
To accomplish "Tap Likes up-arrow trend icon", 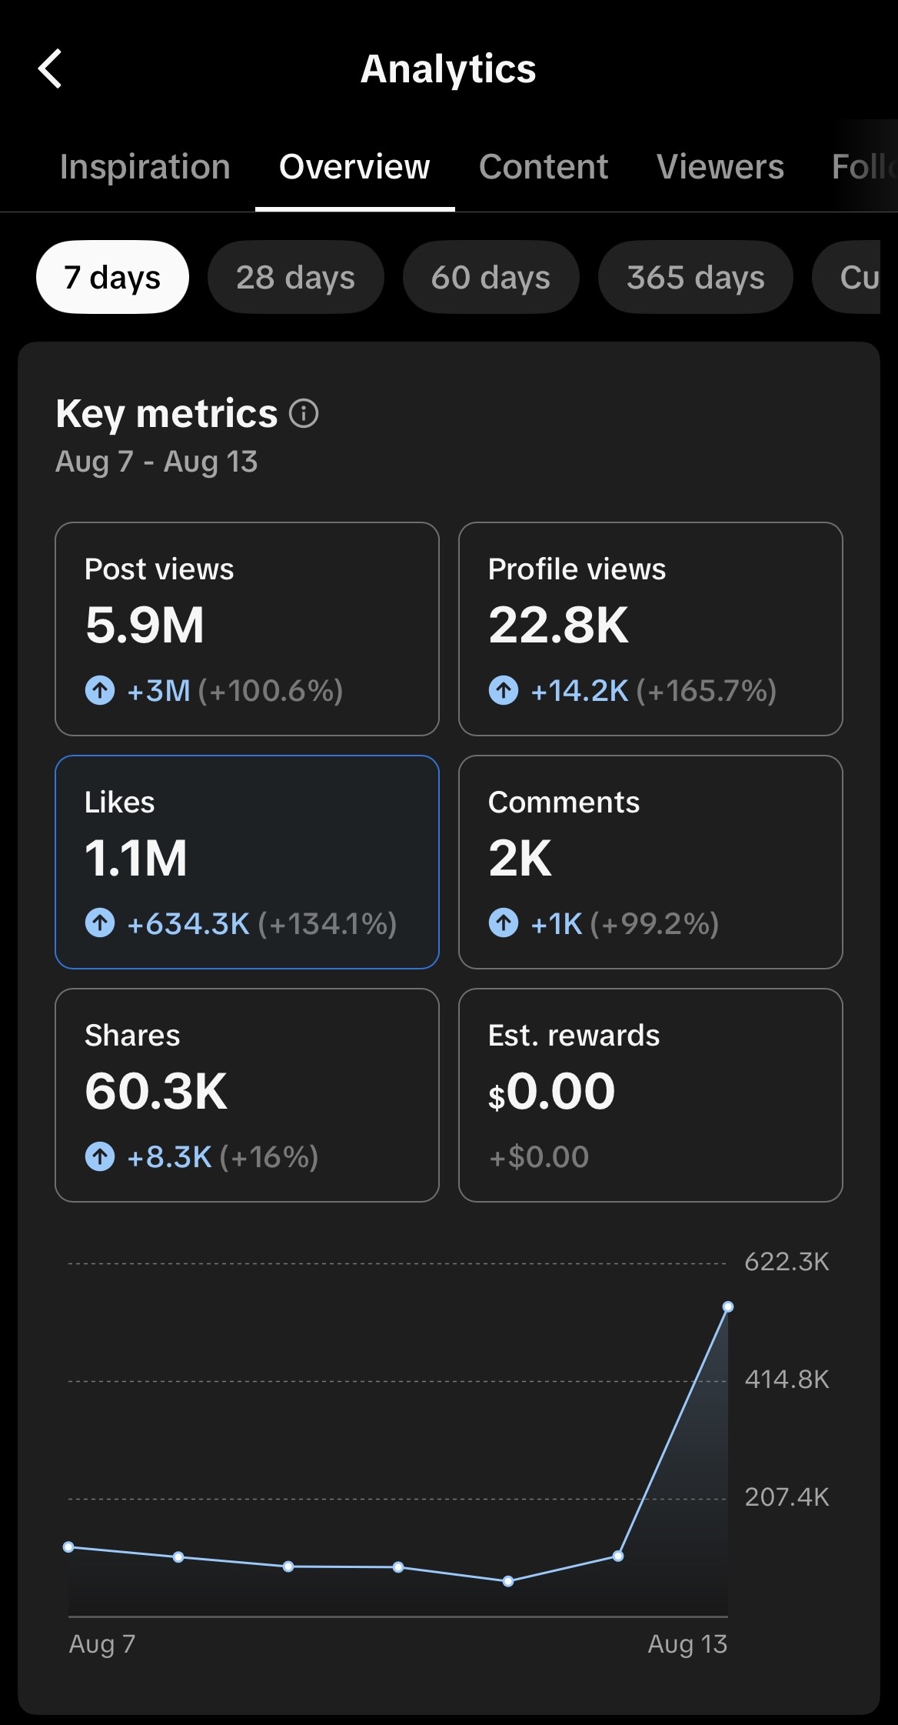I will coord(100,923).
